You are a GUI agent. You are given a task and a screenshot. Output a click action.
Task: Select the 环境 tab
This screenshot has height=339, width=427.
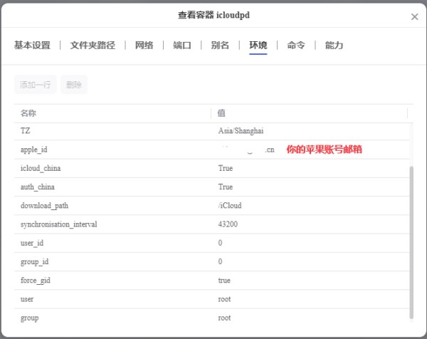(x=258, y=46)
